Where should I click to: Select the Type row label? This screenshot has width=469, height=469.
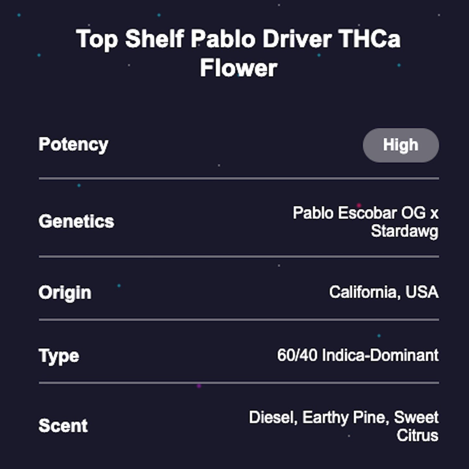[x=59, y=356]
